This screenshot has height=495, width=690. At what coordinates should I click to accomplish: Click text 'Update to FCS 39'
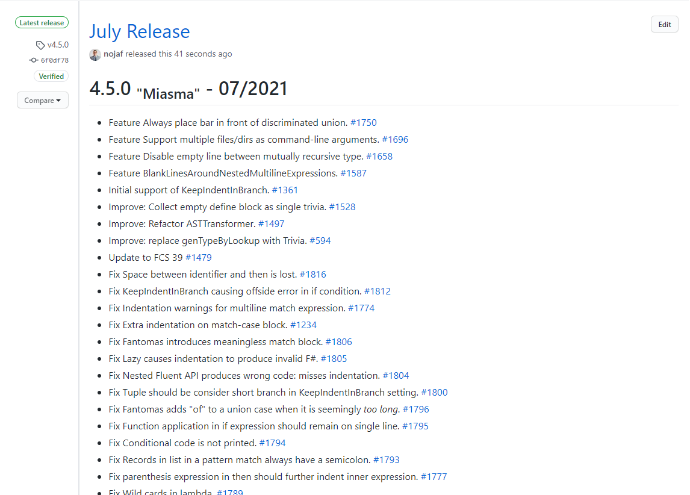coord(146,257)
